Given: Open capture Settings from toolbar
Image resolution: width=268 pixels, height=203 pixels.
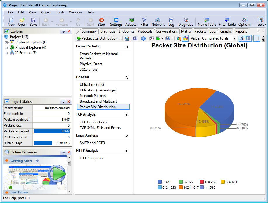Looking at the screenshot, I should [x=116, y=22].
